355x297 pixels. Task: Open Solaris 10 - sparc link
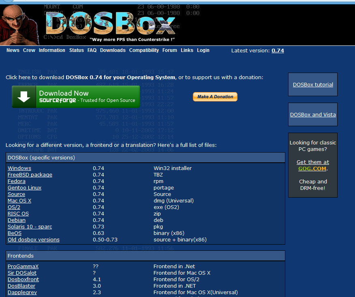(30, 227)
